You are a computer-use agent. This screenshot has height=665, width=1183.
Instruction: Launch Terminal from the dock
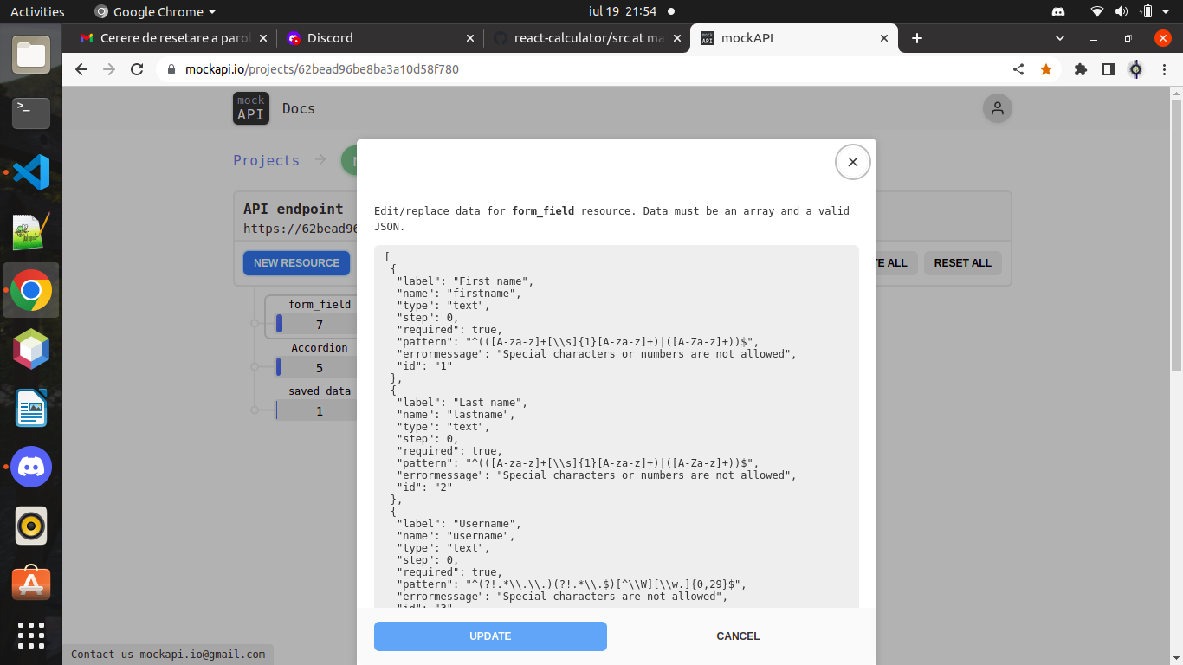coord(31,113)
